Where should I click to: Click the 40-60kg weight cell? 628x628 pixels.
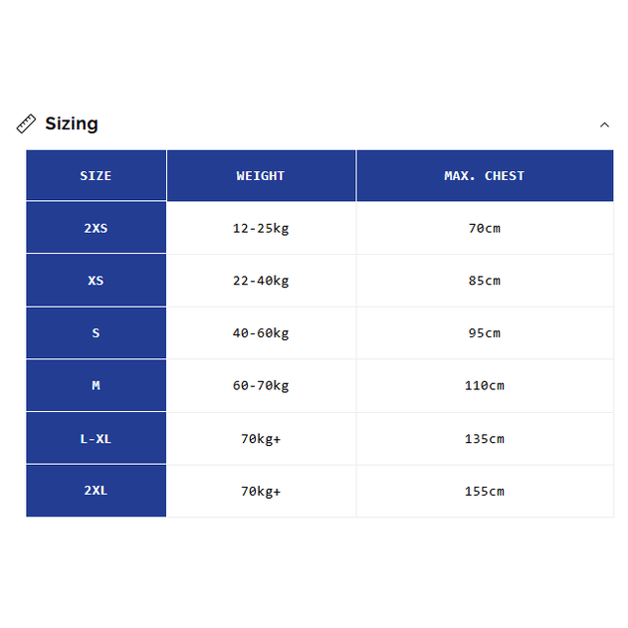(261, 333)
